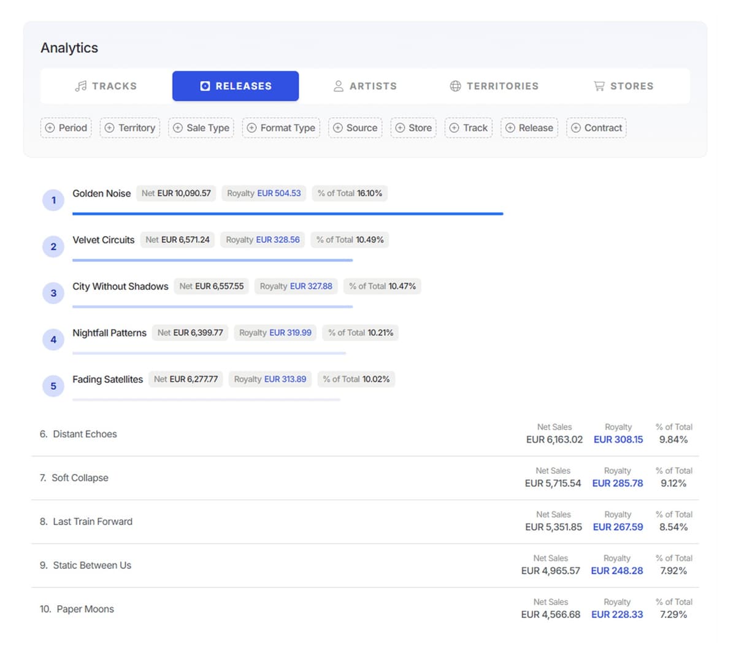
Task: Add a Sale Type filter
Action: (201, 128)
